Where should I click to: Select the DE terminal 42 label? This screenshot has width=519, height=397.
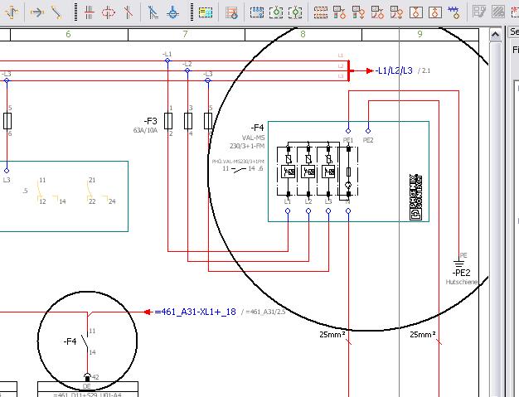coord(95,377)
